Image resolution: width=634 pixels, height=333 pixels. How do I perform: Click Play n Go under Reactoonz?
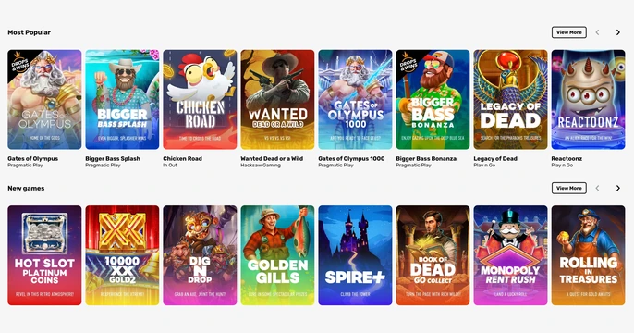(x=562, y=165)
